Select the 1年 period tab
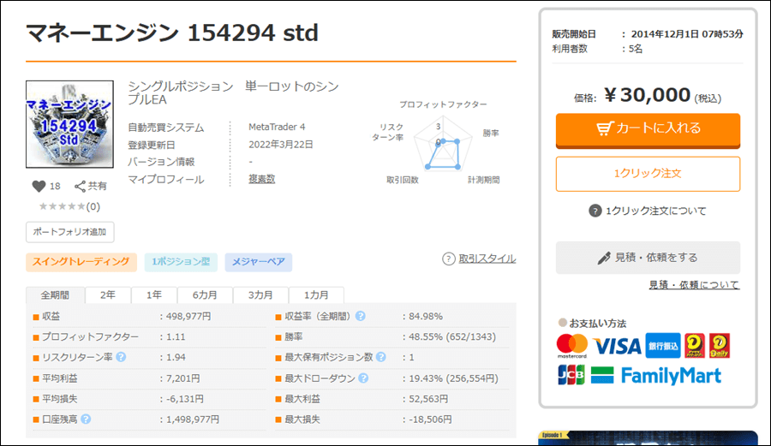 (154, 294)
